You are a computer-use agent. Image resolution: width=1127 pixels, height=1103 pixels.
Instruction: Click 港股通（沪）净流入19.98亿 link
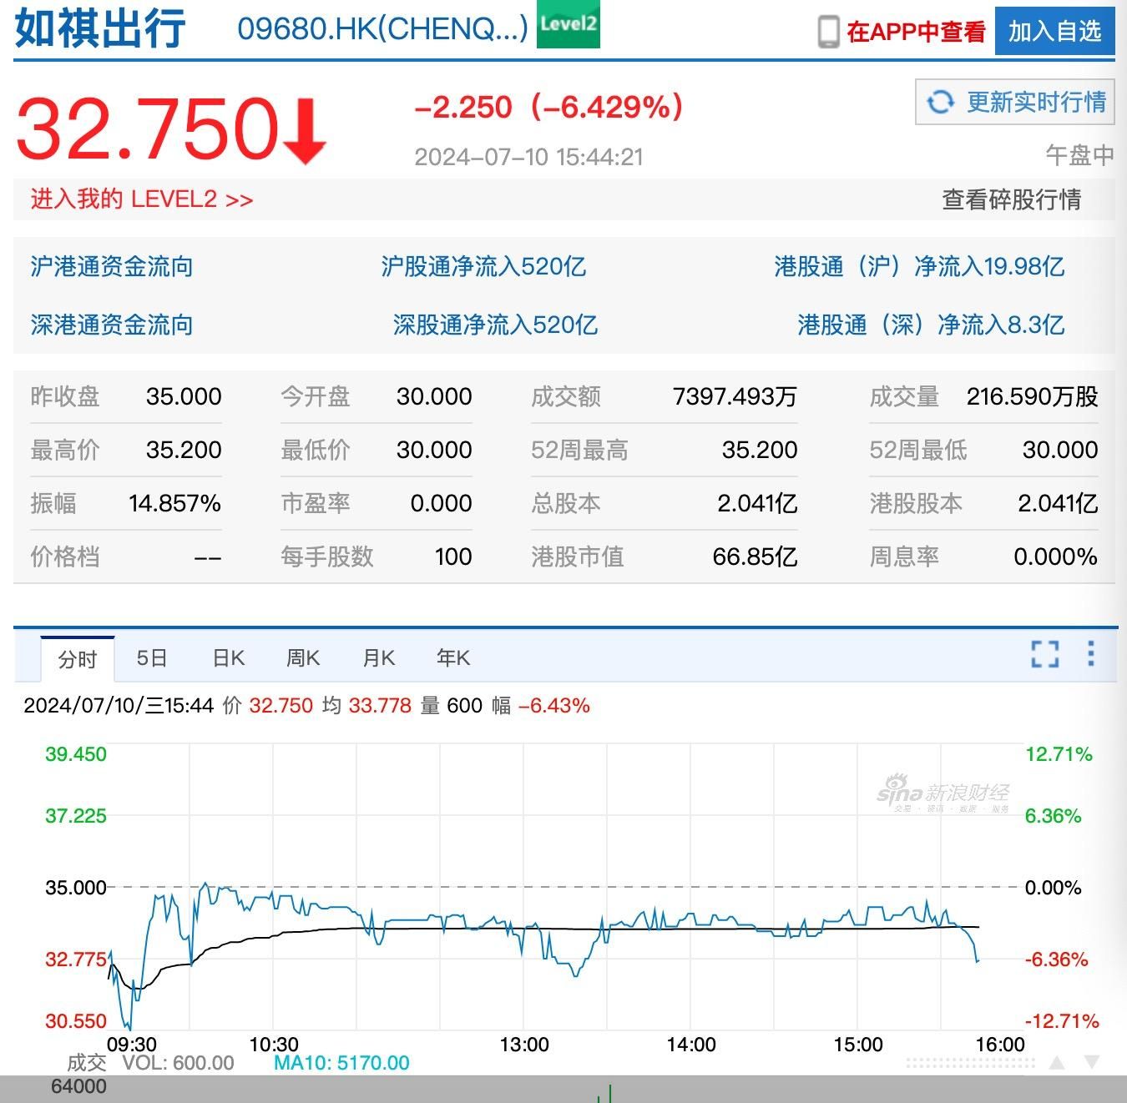(919, 266)
